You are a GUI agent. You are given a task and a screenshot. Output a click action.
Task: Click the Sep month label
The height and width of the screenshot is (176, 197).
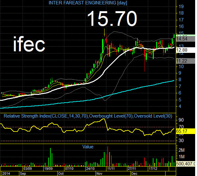click(23, 174)
